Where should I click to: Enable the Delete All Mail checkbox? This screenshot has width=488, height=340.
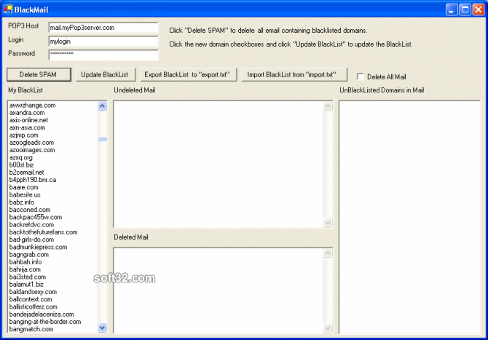point(361,76)
